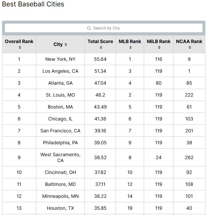Image resolution: width=208 pixels, height=215 pixels.
Task: Select the New York, NY cell
Action: pos(60,59)
